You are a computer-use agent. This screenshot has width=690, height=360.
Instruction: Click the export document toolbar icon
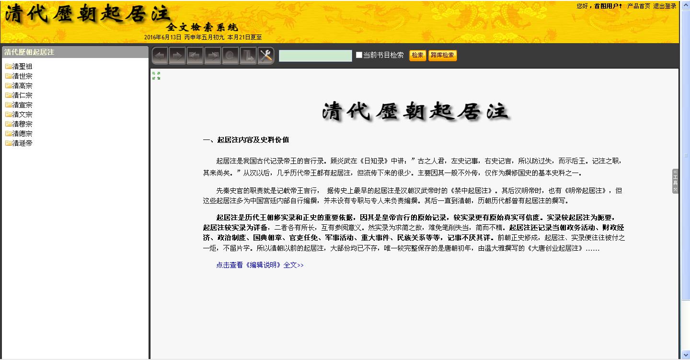coord(248,56)
